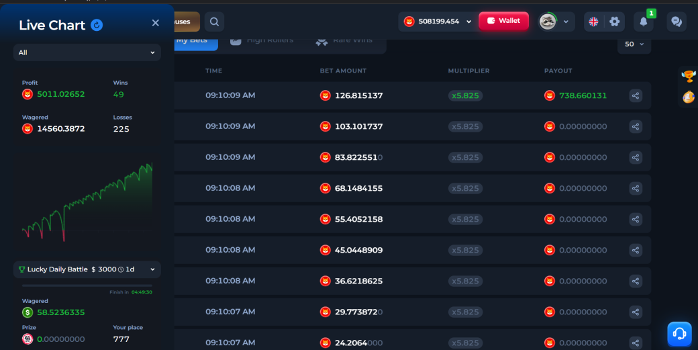Click the battle wagered amount 58.5236335
Screen dimensions: 698x350
point(61,312)
